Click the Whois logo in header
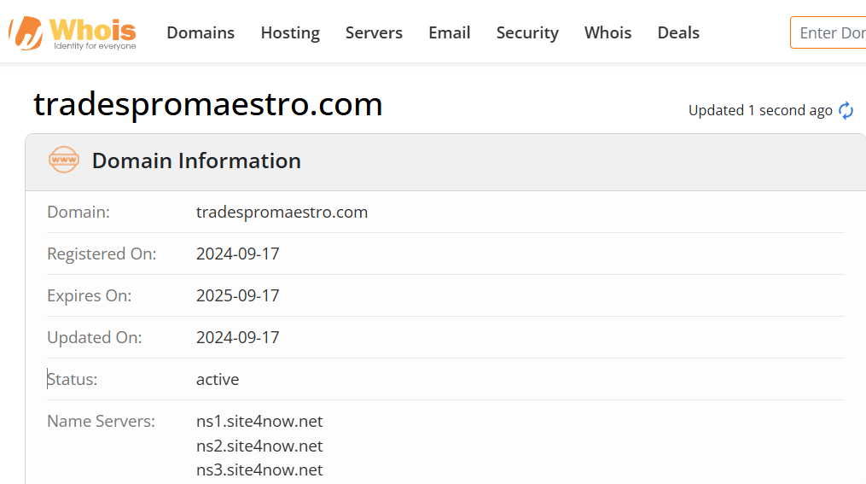 73,33
